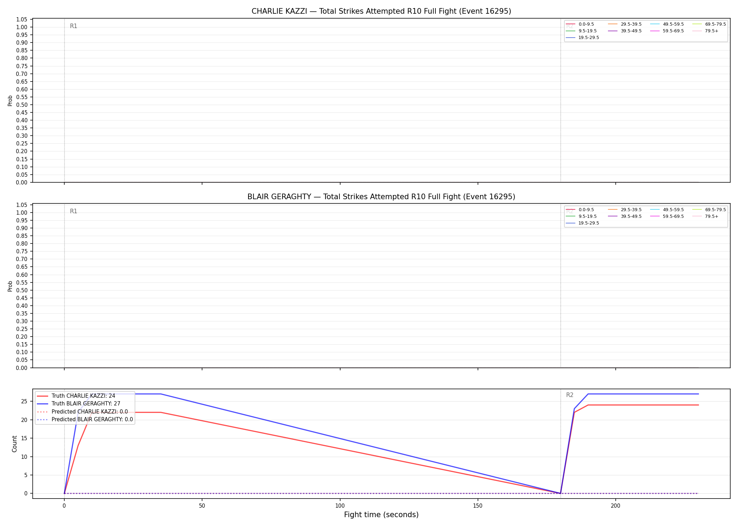Select '79.5+' legend entry in Charlie Kazzi chart

click(x=705, y=31)
